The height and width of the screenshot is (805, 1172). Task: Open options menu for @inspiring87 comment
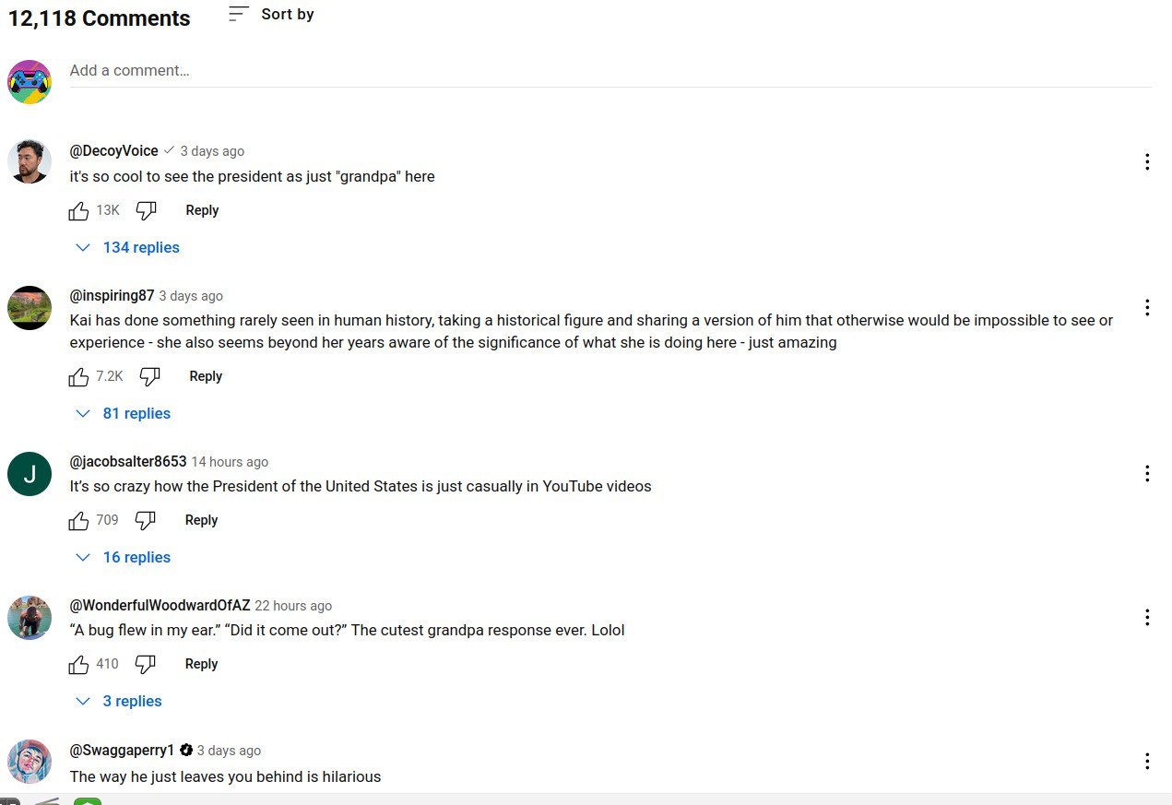[1147, 307]
